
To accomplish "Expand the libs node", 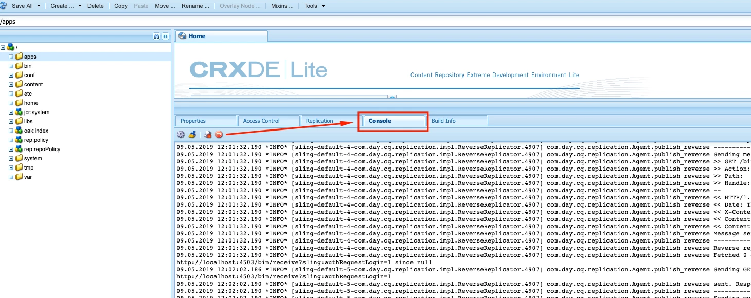I will 11,121.
